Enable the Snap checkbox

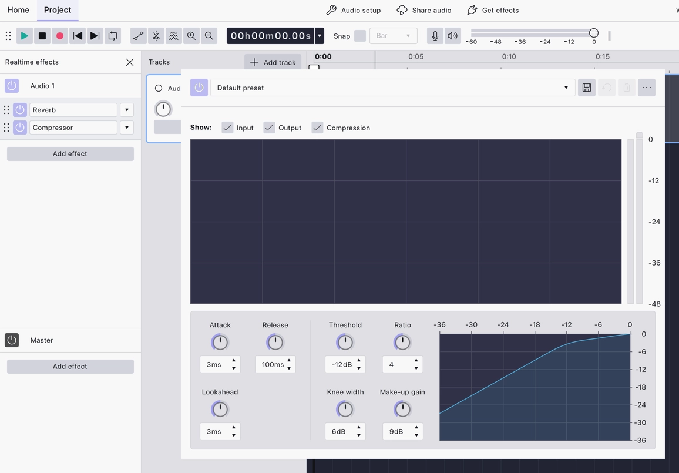coord(360,36)
